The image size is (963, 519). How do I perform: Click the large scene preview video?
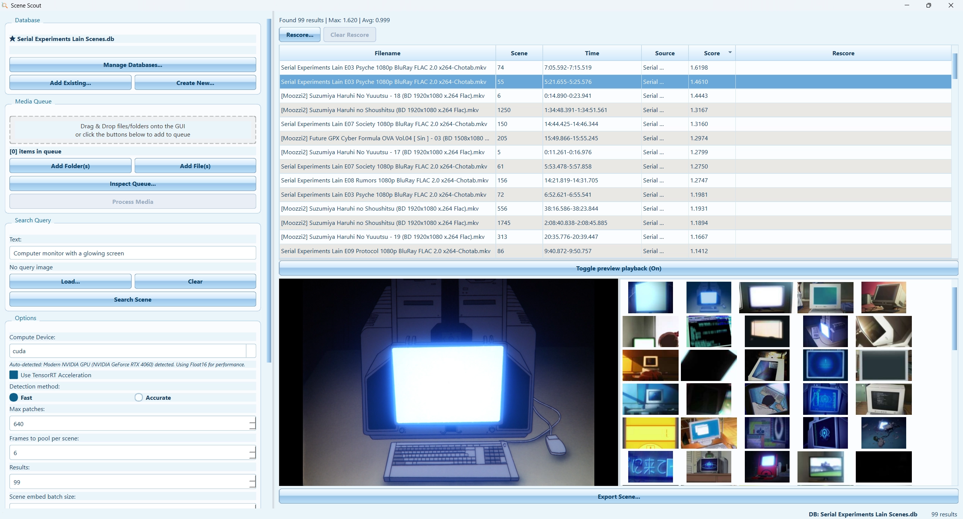pos(448,382)
